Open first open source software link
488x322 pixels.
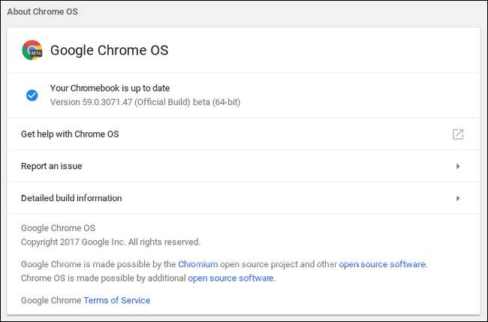pos(382,264)
